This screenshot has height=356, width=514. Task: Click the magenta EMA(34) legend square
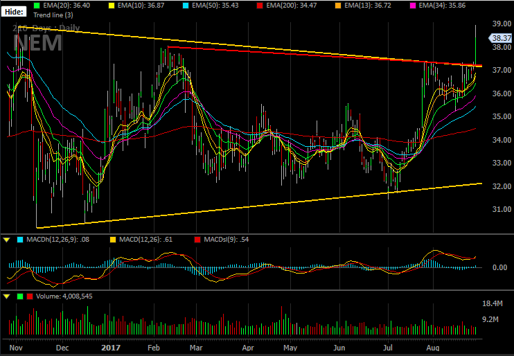(413, 6)
